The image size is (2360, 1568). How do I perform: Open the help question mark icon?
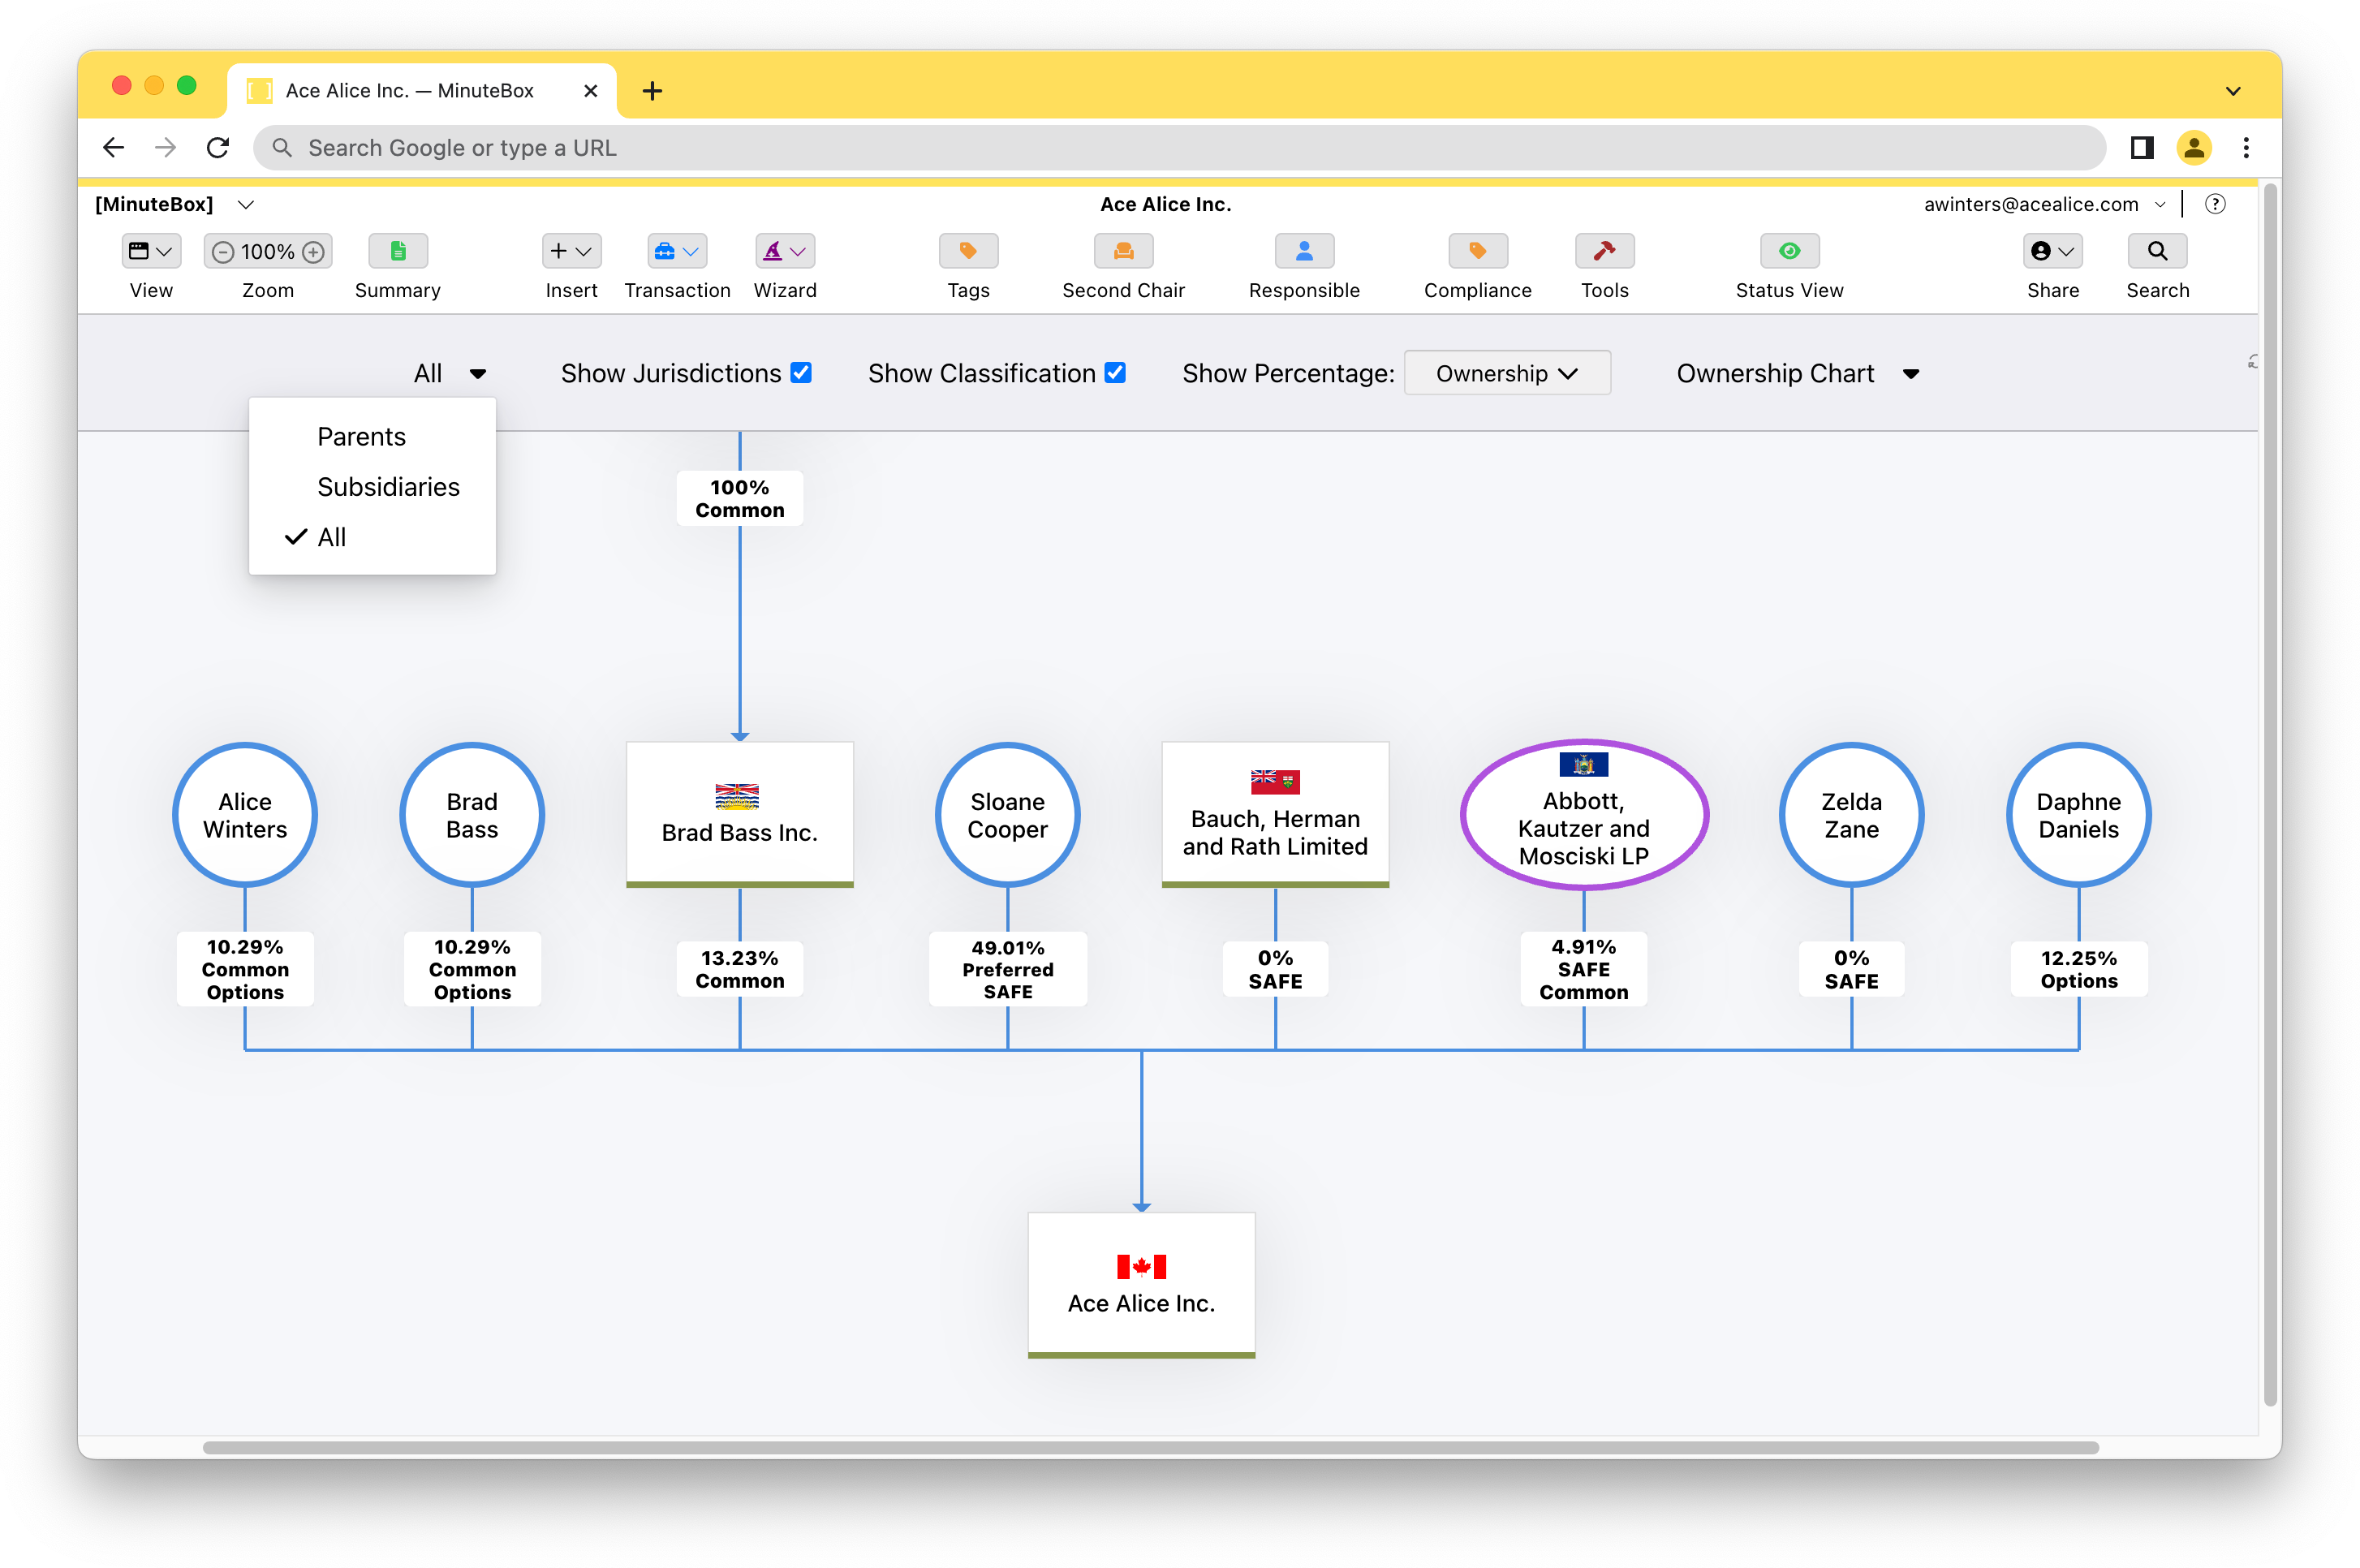click(2215, 204)
